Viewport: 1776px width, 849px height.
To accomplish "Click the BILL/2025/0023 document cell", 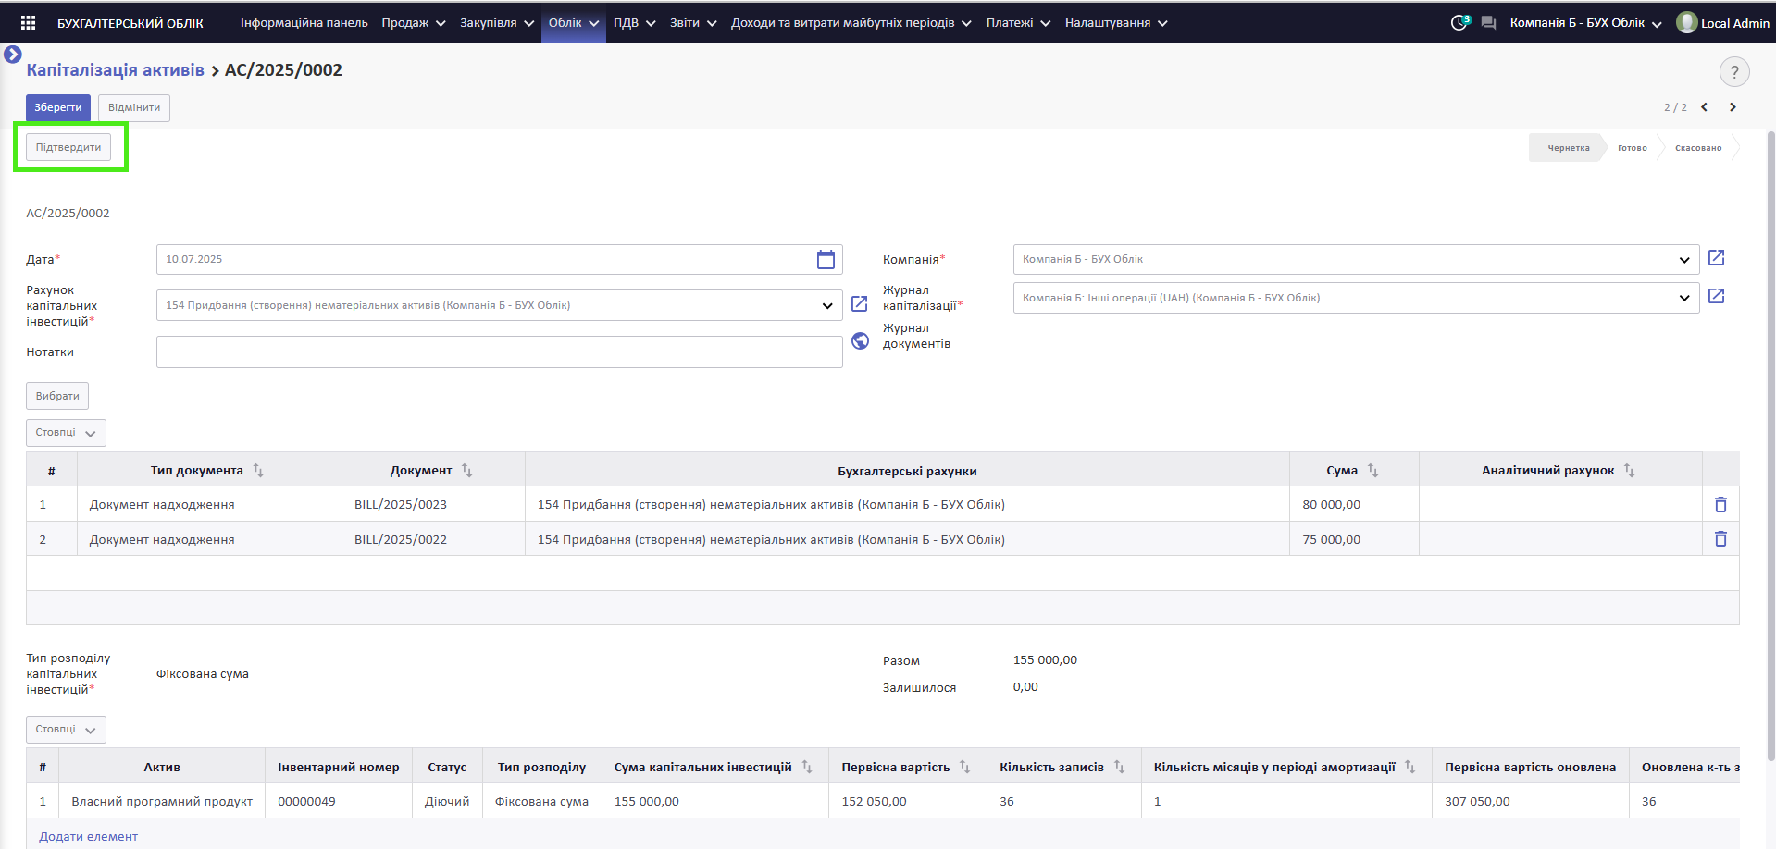I will click(x=433, y=504).
